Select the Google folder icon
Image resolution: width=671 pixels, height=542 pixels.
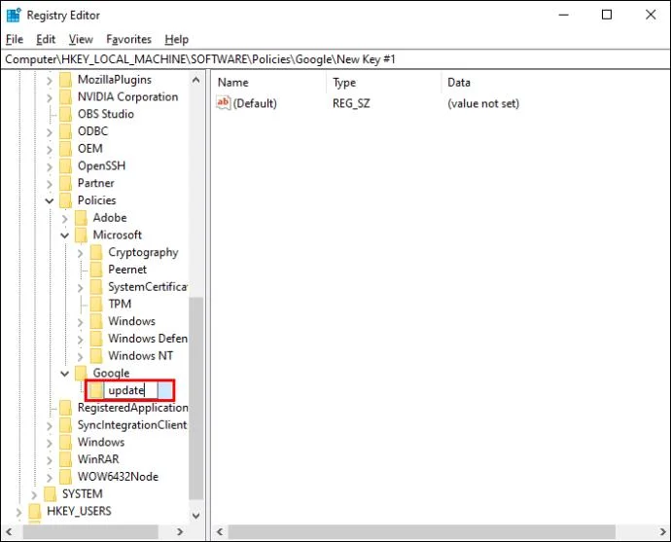[x=81, y=373]
